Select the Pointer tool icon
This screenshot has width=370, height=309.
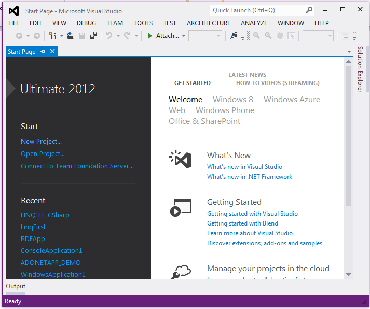(291, 36)
